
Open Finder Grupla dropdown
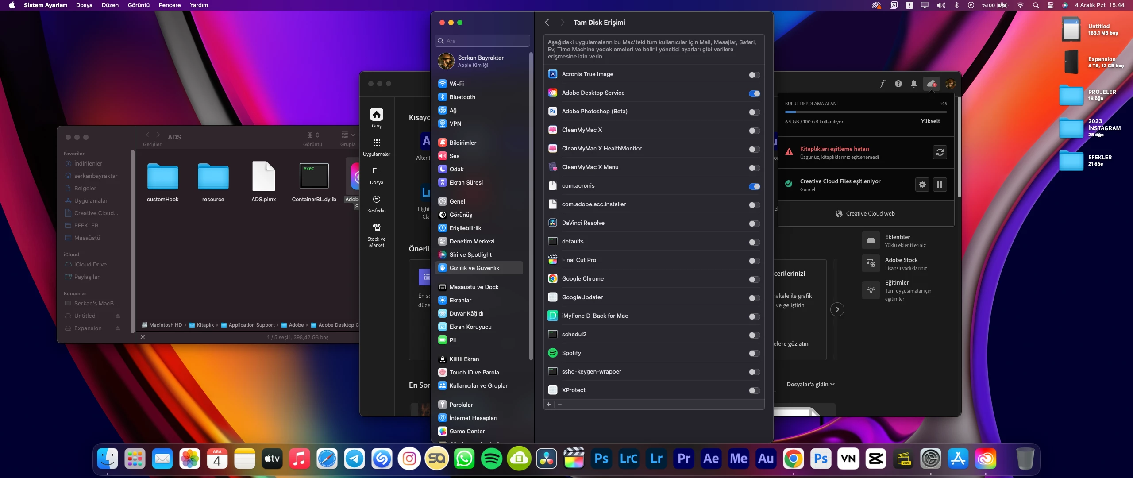348,135
